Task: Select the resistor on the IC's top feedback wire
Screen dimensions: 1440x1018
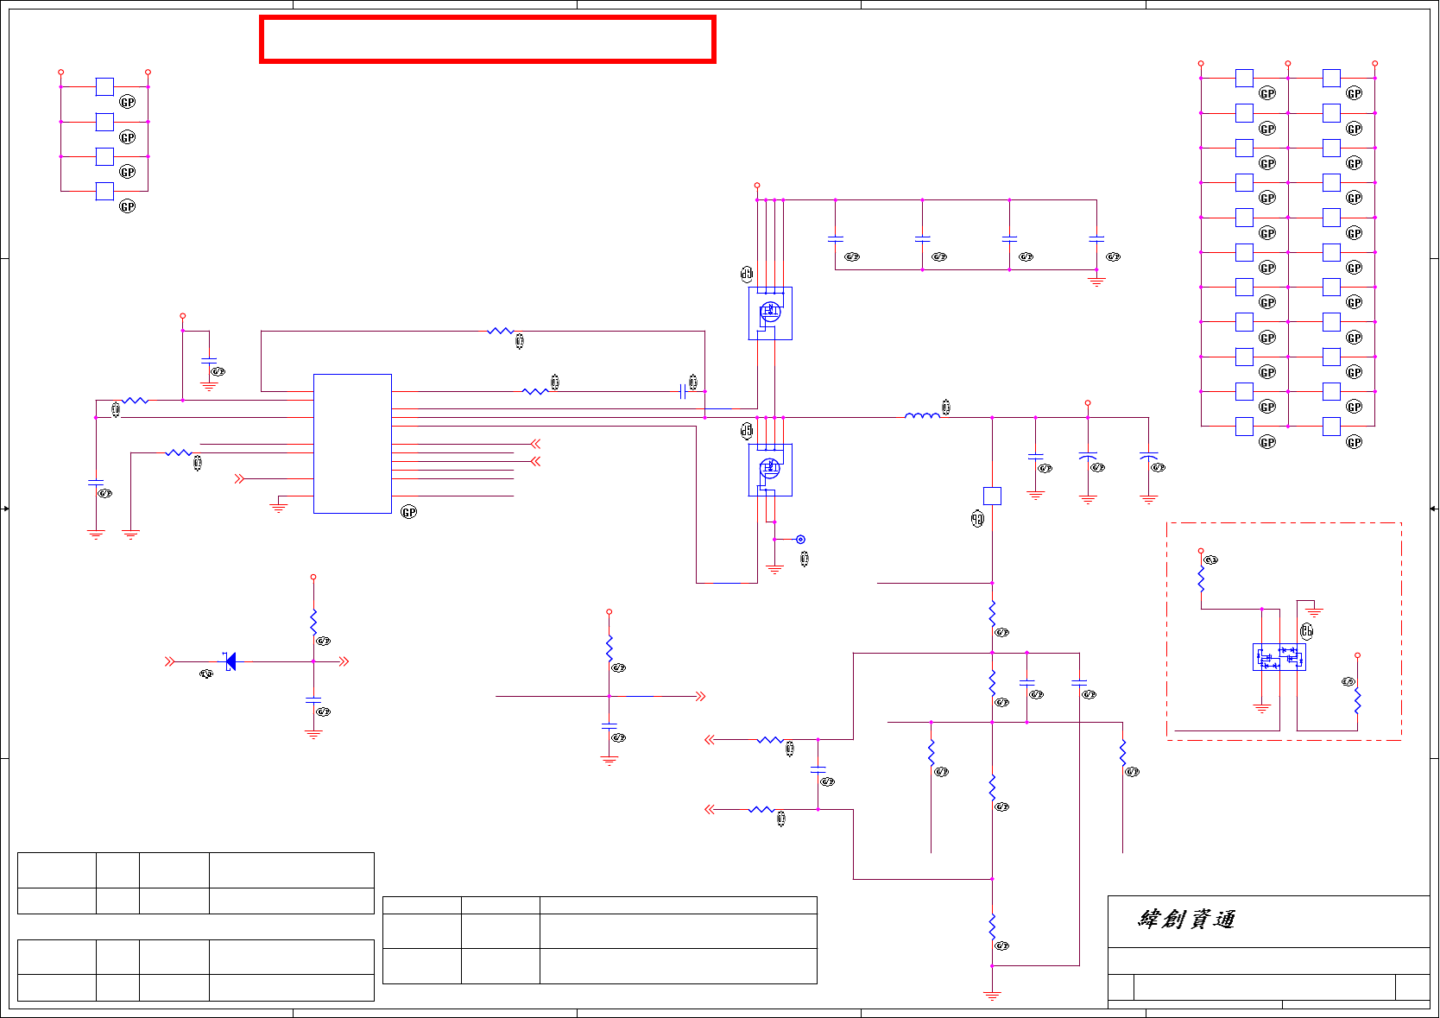Action: pyautogui.click(x=501, y=331)
